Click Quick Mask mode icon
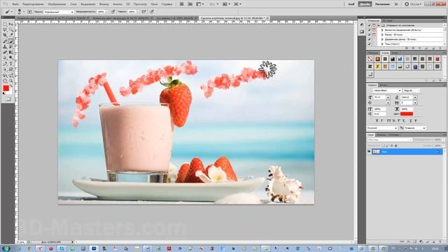 [8, 99]
